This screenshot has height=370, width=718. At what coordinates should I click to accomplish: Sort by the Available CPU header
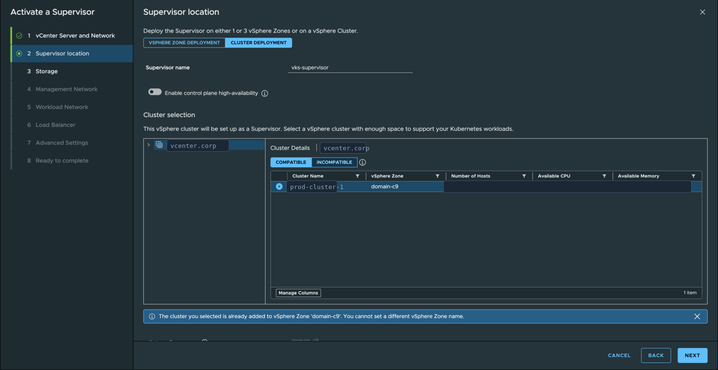(x=554, y=176)
